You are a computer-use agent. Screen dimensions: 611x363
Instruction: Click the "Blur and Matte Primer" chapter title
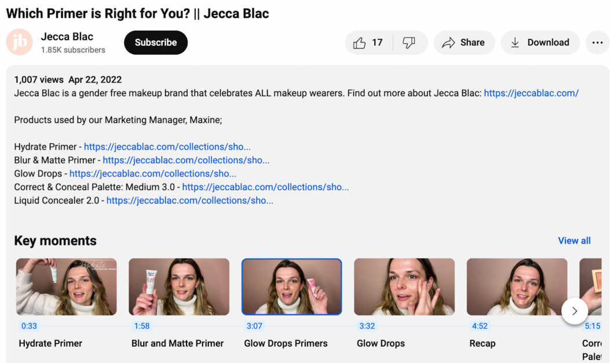coord(177,343)
